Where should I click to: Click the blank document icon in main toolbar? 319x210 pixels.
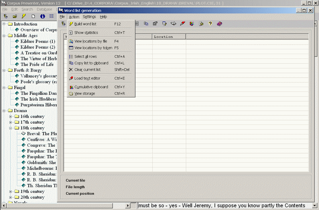(33, 16)
